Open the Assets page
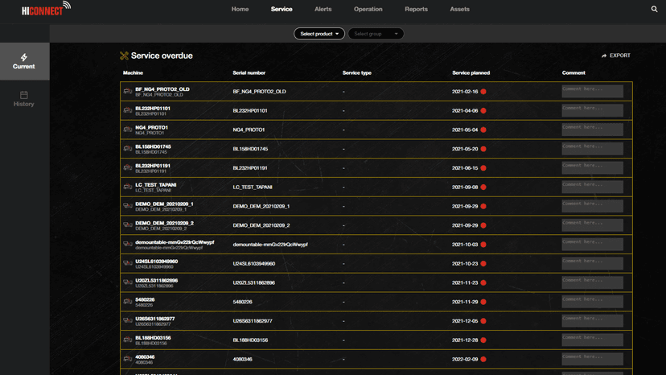Image resolution: width=666 pixels, height=375 pixels. (x=459, y=10)
